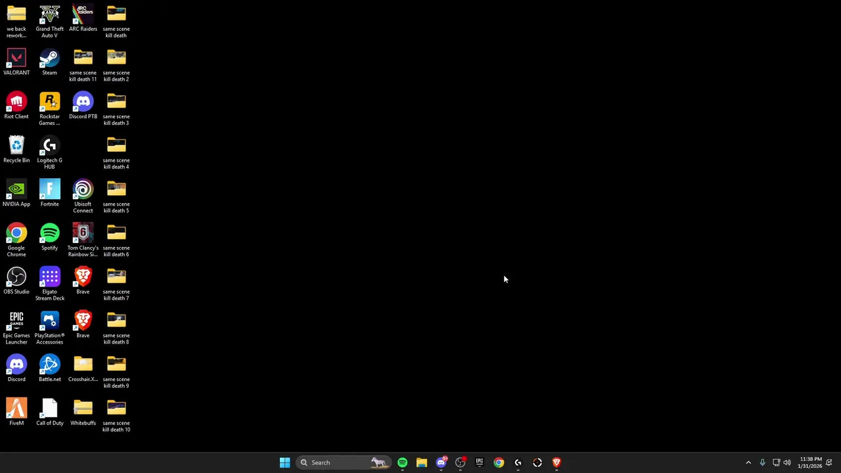This screenshot has width=841, height=473.
Task: Select the Google Chrome desktop icon
Action: [16, 240]
